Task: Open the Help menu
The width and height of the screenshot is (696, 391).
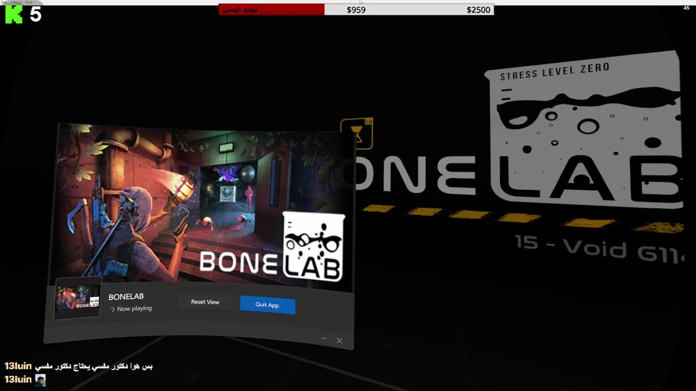Action: (x=29, y=2)
